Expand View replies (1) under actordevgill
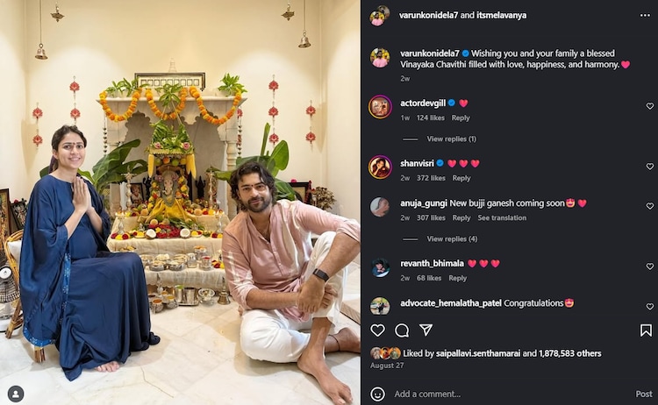The image size is (658, 405). [452, 139]
